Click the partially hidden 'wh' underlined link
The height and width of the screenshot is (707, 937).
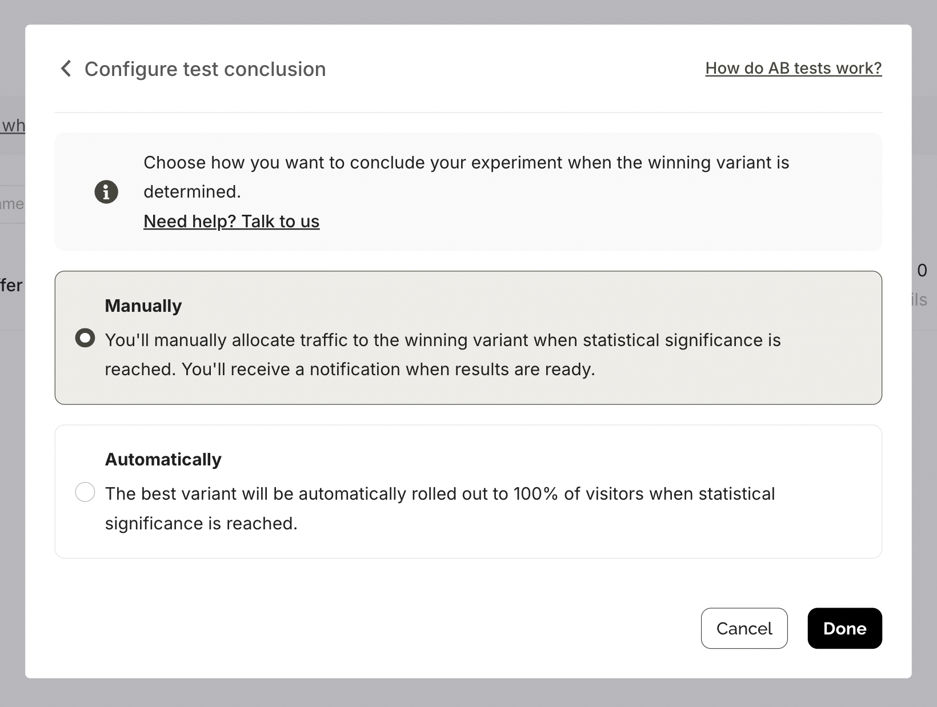pos(13,126)
